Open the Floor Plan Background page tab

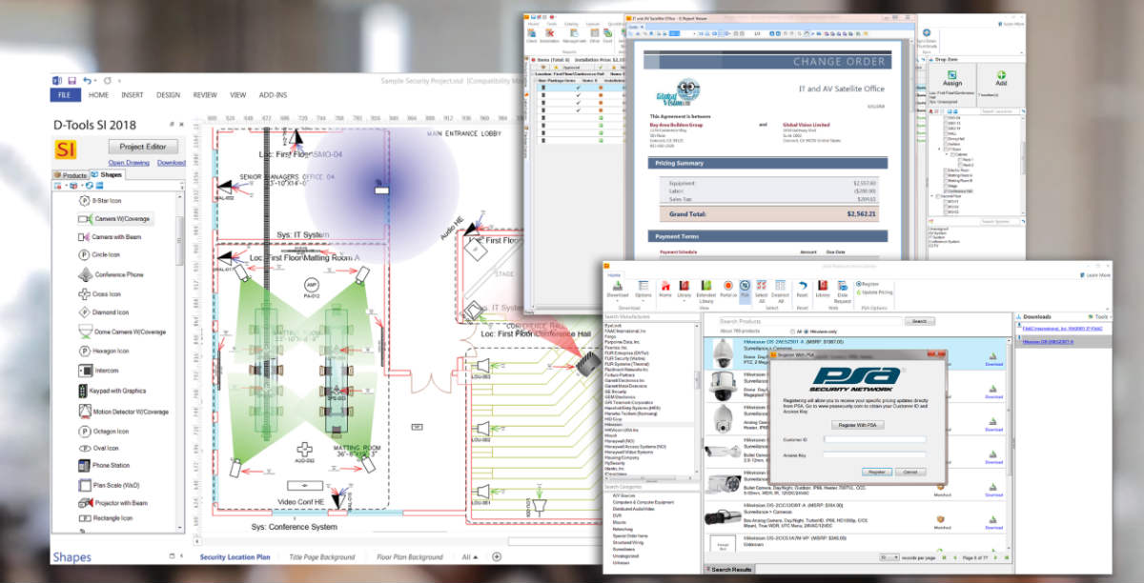(410, 557)
